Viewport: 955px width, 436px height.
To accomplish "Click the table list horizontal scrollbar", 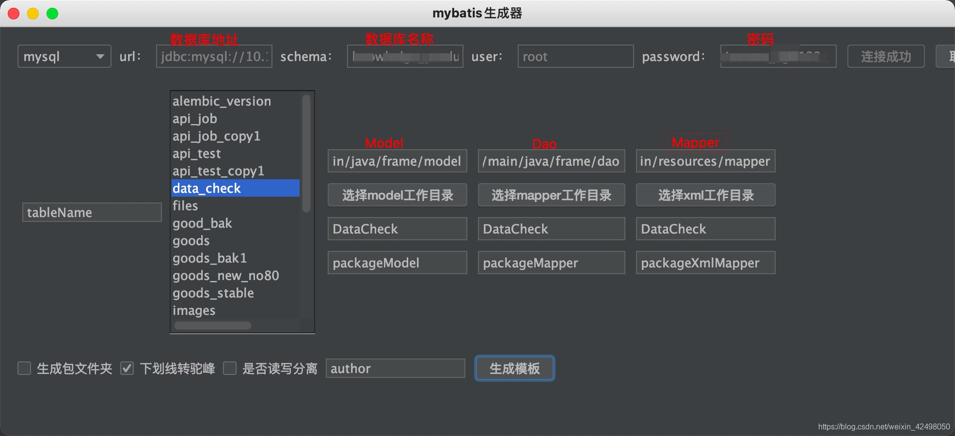I will click(x=213, y=326).
